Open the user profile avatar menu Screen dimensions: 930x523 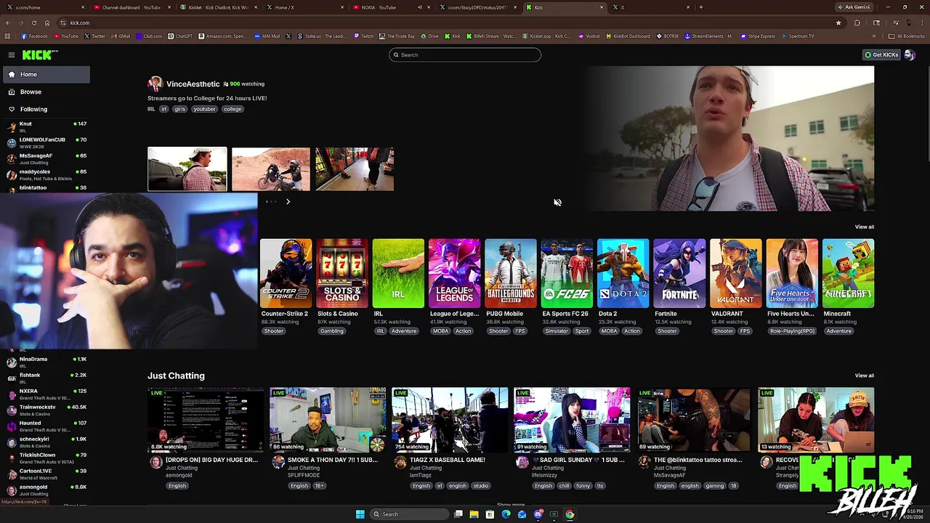click(x=909, y=55)
